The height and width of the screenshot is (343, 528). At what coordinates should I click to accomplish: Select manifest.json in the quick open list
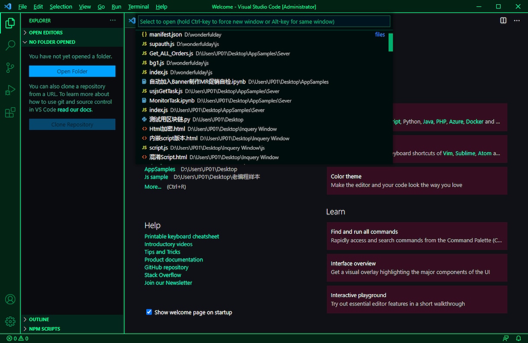(264, 35)
